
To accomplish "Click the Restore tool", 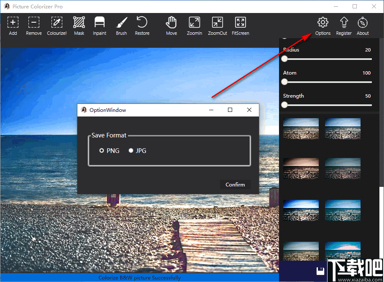I will (142, 25).
